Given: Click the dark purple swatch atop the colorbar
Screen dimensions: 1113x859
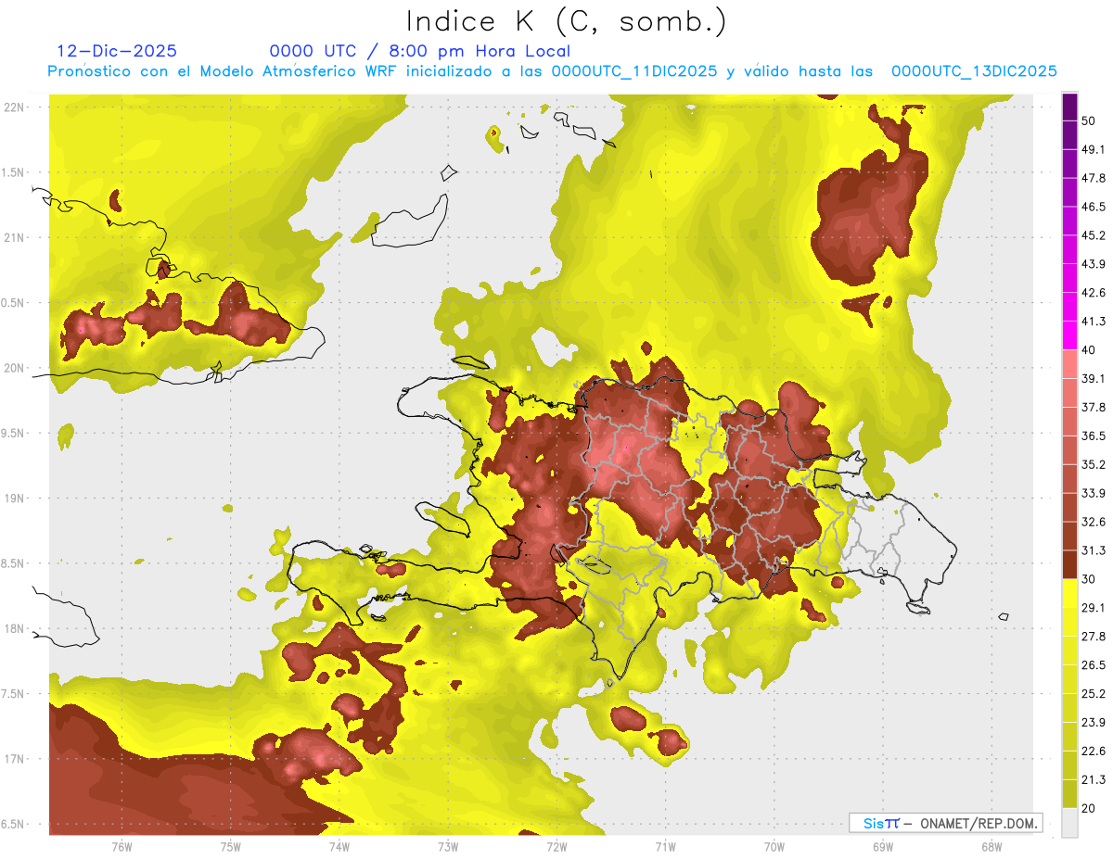Looking at the screenshot, I should point(1069,107).
